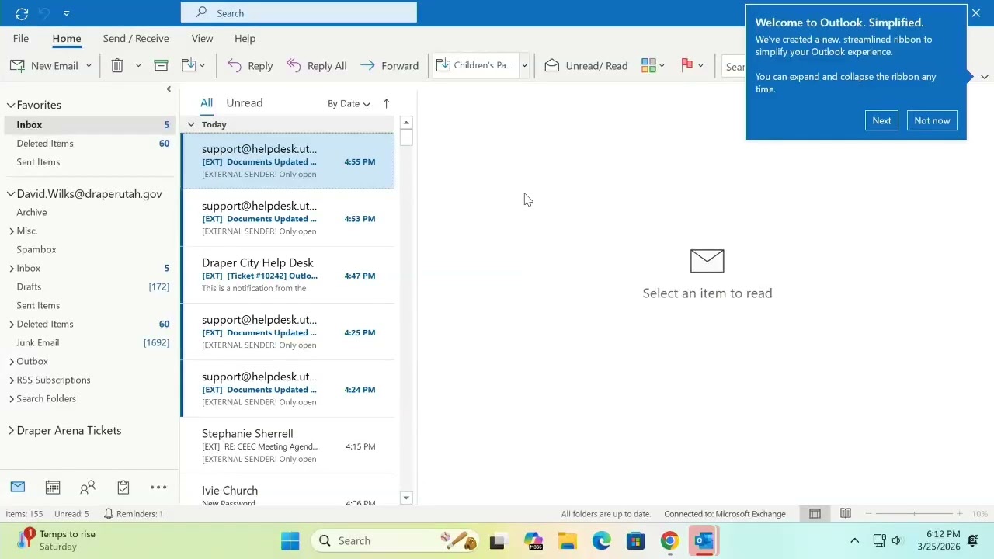Switch to the Home ribbon tab
The image size is (994, 559).
[67, 38]
